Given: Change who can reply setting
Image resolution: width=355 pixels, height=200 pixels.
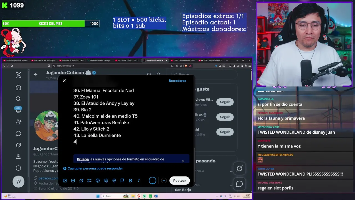Looking at the screenshot, I should click(x=93, y=168).
